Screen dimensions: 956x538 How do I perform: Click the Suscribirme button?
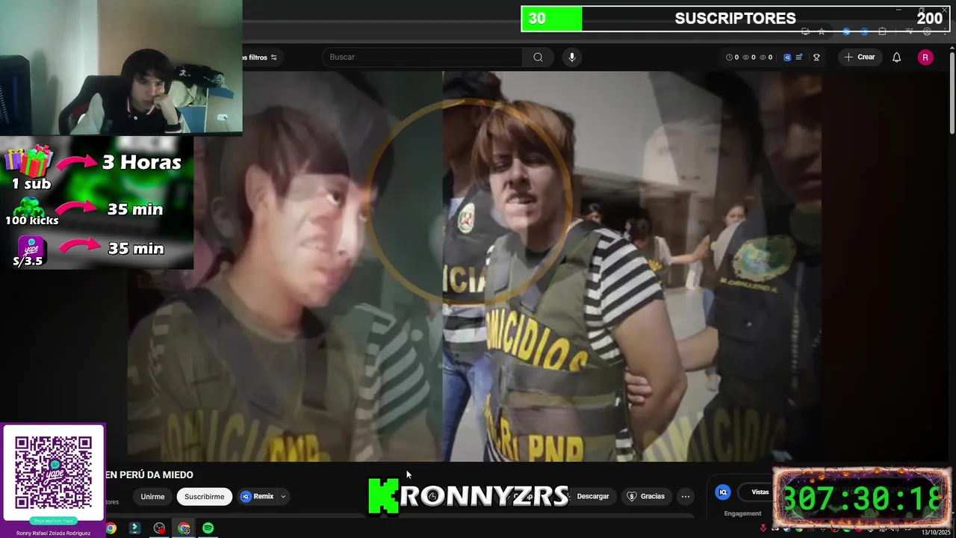205,496
